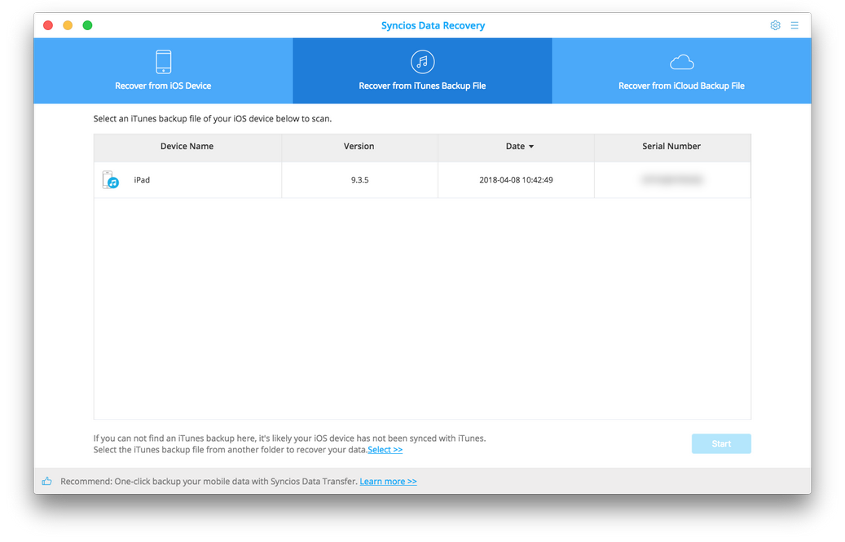Click the Serial Number column header

671,147
